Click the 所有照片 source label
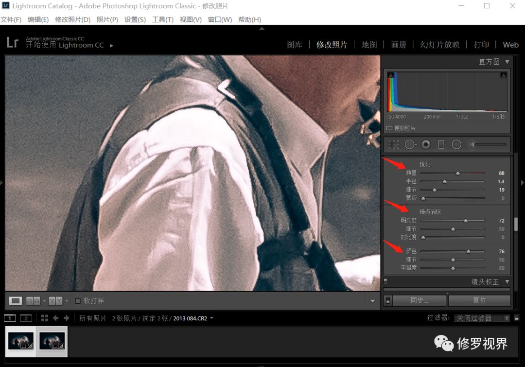Image resolution: width=525 pixels, height=367 pixels. click(93, 318)
